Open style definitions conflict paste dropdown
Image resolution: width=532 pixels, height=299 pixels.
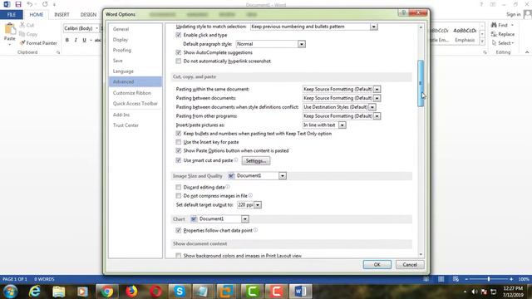click(x=372, y=107)
